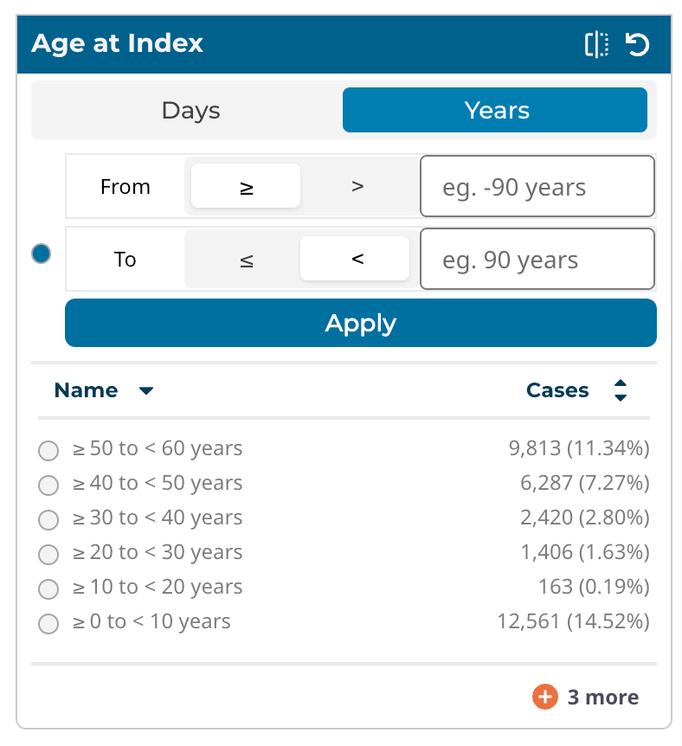Image resolution: width=682 pixels, height=746 pixels.
Task: Choose ≥ 0 to < 10 years option
Action: coord(48,624)
